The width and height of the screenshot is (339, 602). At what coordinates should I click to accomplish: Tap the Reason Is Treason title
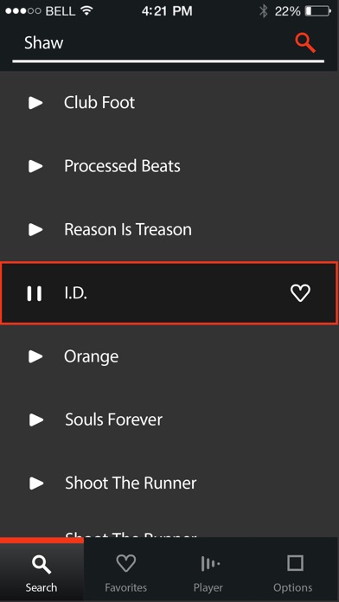click(128, 229)
